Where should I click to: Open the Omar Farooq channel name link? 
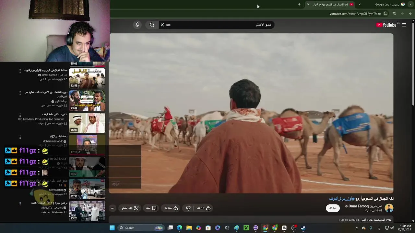point(365,206)
